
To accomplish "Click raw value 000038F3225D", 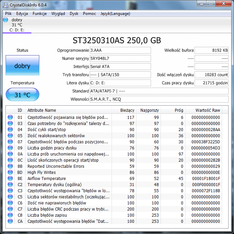I will [x=206, y=142].
